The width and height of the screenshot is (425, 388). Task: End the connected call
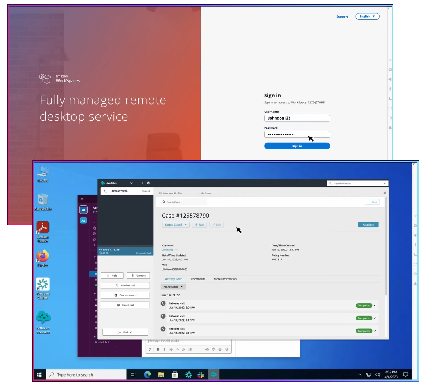(x=125, y=332)
